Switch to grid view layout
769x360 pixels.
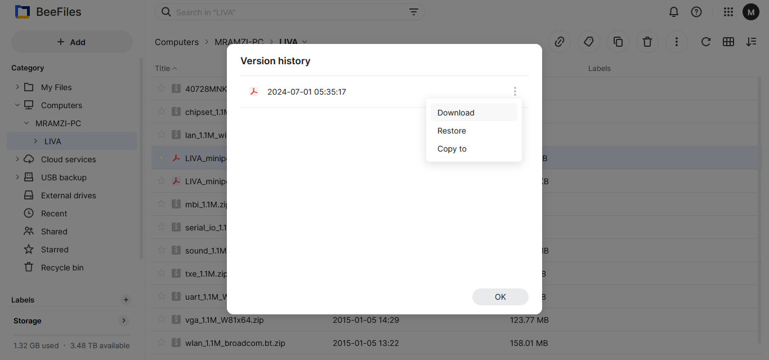point(728,42)
